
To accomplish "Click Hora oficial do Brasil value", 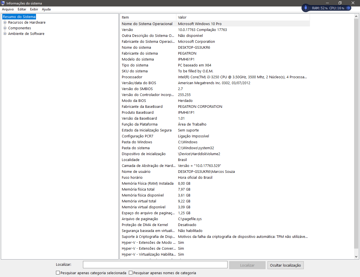I will 195,177.
